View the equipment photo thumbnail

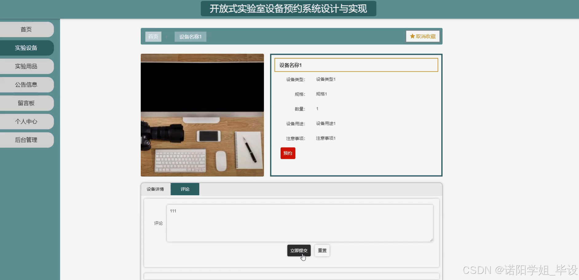click(202, 115)
